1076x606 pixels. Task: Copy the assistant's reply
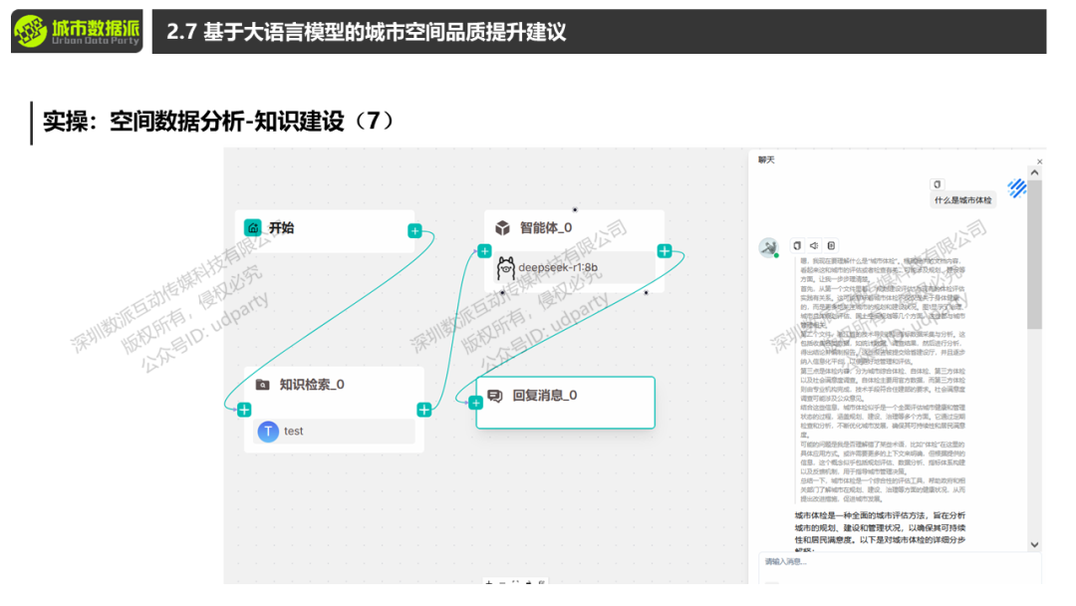point(796,245)
